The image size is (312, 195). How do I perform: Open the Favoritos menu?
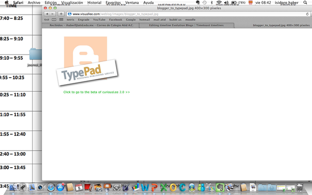click(113, 2)
